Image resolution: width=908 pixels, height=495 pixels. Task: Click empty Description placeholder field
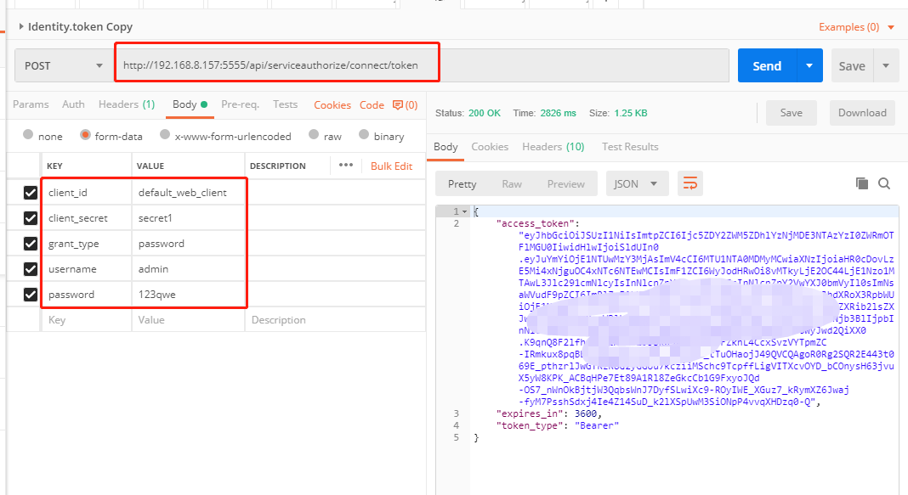(x=335, y=320)
